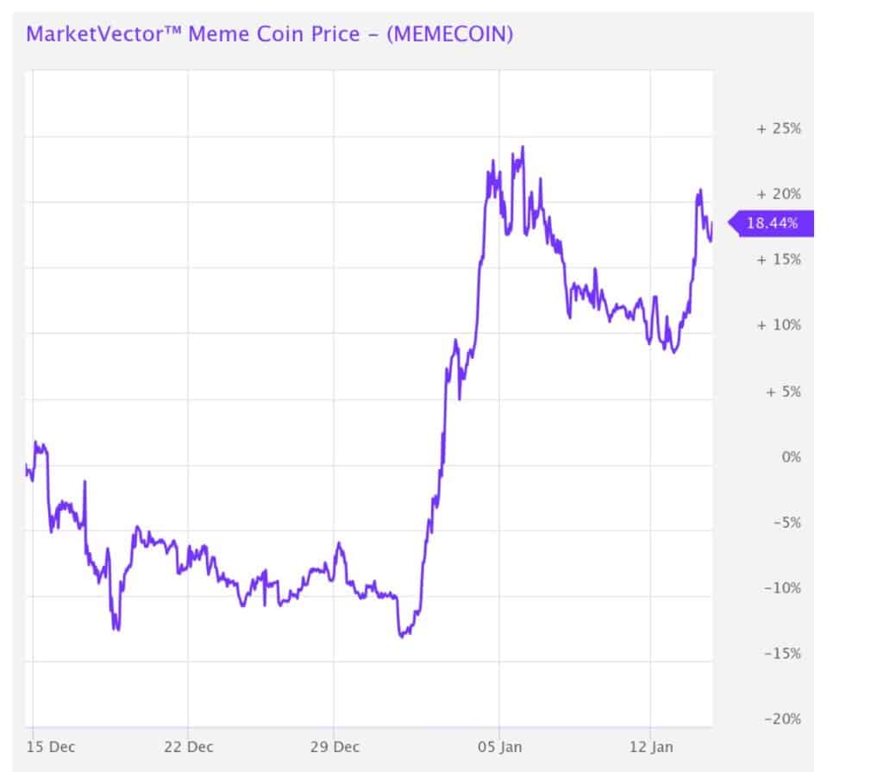The width and height of the screenshot is (883, 772).
Task: Click the +25% y-axis label
Action: (779, 129)
